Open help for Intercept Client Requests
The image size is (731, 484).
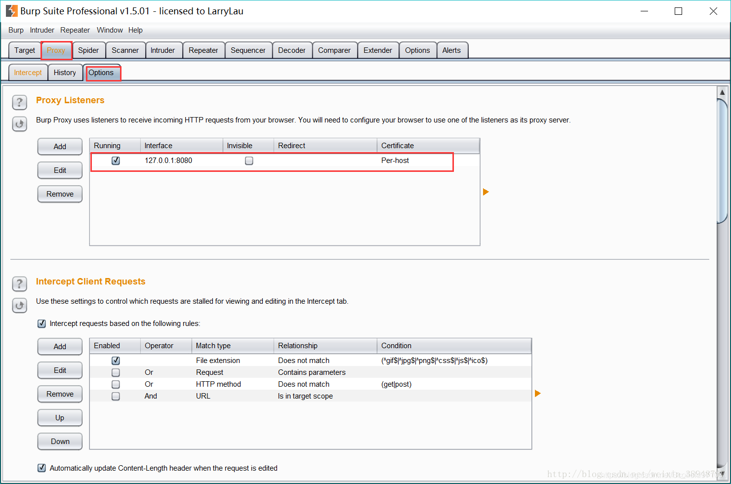click(x=19, y=284)
